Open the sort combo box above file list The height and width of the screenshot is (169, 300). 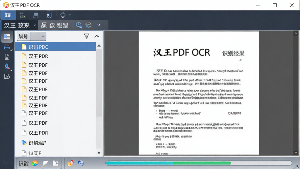(32, 36)
